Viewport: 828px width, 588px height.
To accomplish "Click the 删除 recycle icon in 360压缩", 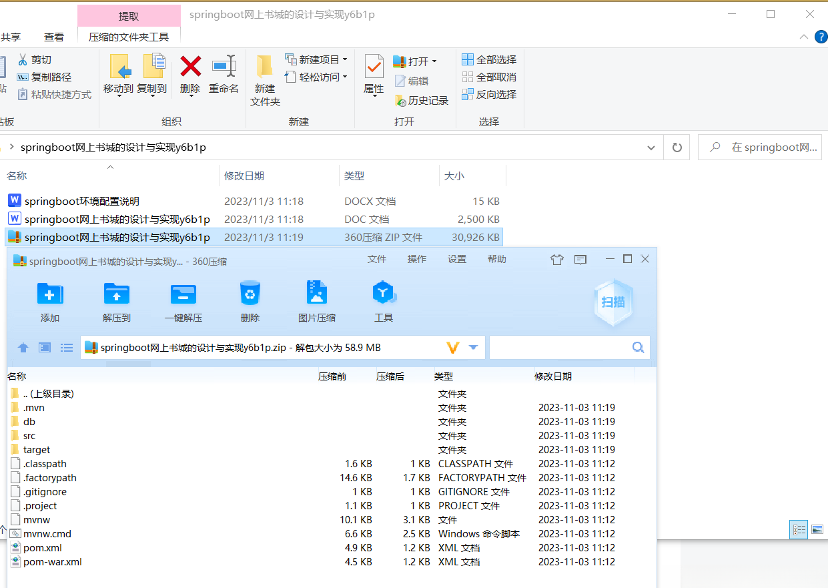I will pyautogui.click(x=250, y=293).
